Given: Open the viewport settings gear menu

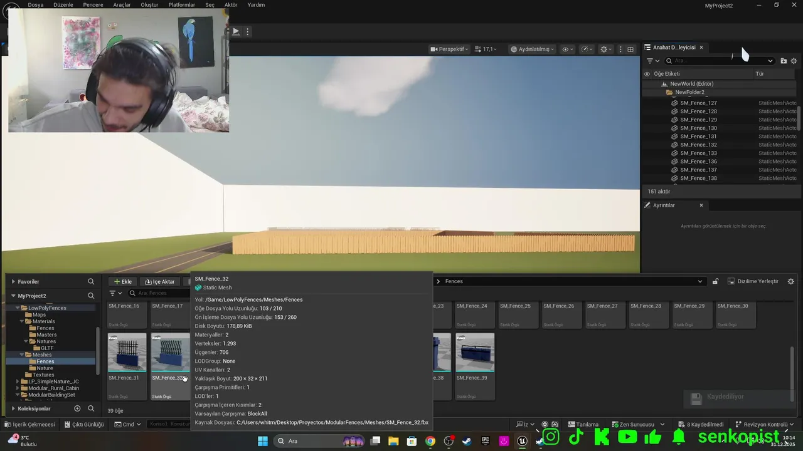Looking at the screenshot, I should point(605,49).
